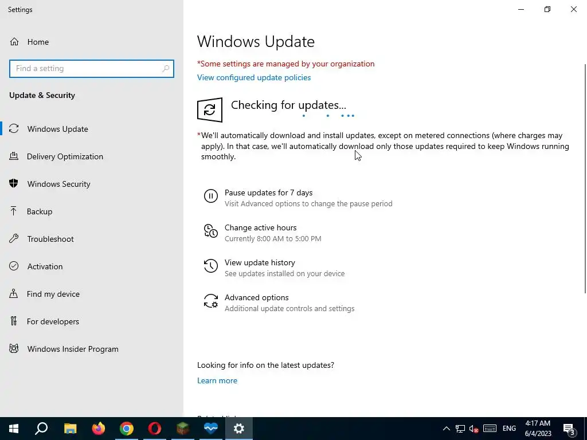Click the vertical scrollbar of Settings page
Screen dimensions: 587x440
(x=585, y=179)
